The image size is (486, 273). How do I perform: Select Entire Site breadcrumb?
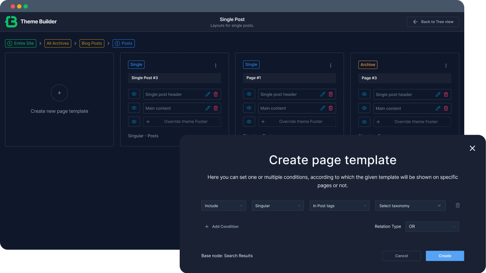(x=21, y=43)
